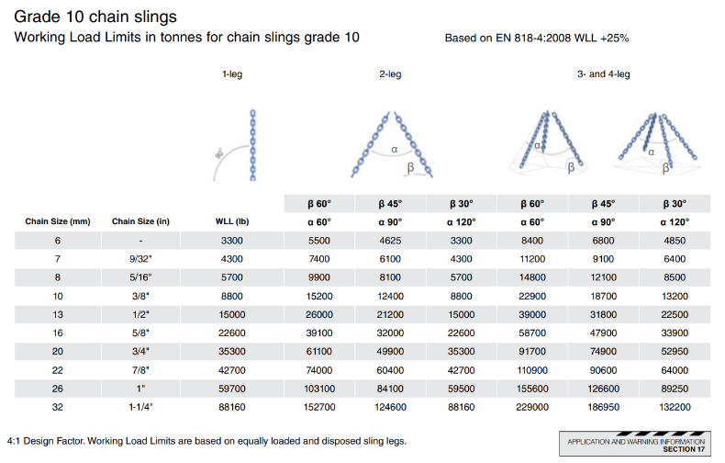Viewport: 725px width, 463px height.
Task: Select the 'Chain Size (mm)' column header
Action: click(x=57, y=221)
